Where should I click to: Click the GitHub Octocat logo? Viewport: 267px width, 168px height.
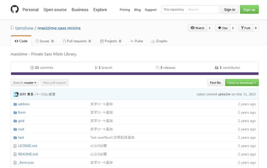pyautogui.click(x=15, y=9)
